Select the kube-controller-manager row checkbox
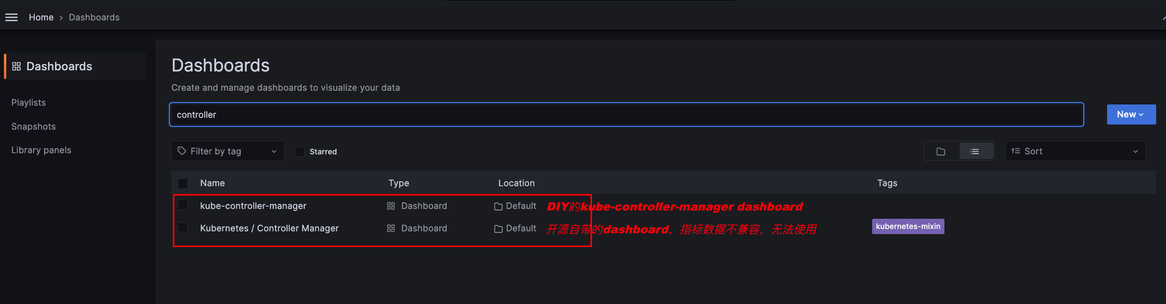This screenshot has width=1166, height=304. (x=182, y=205)
